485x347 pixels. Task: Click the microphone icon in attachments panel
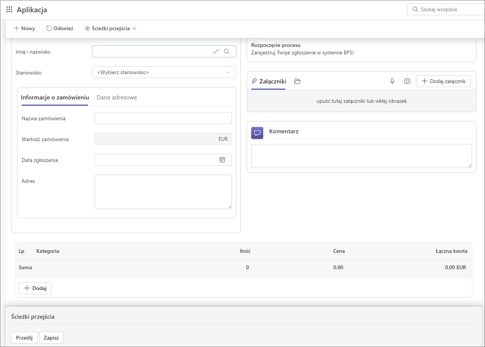[392, 81]
